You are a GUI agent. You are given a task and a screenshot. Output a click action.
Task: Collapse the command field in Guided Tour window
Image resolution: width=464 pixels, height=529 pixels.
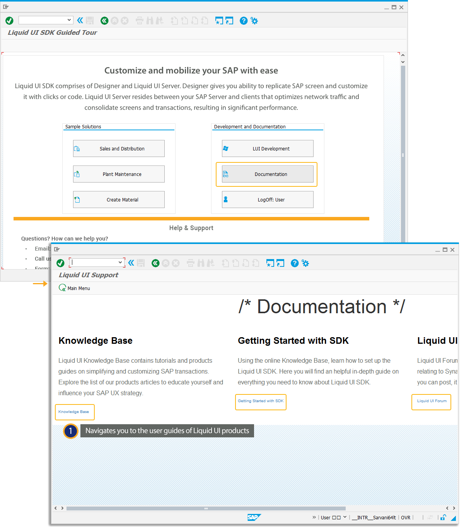(80, 20)
